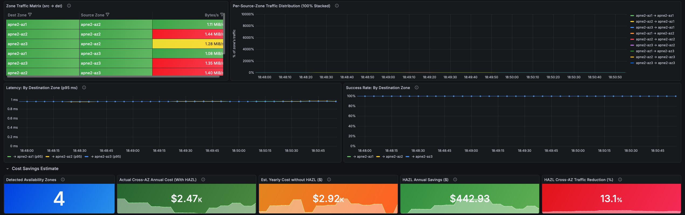Image resolution: width=685 pixels, height=215 pixels.
Task: Sort table by Dest Zone column header
Action: coord(17,15)
